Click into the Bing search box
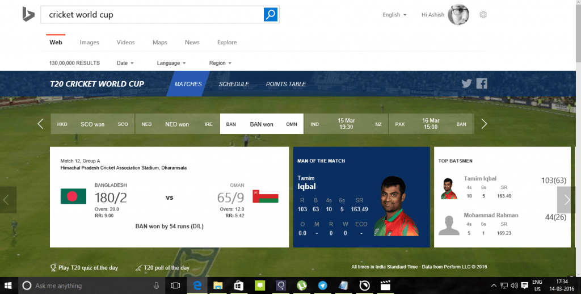581x294 pixels. pos(152,14)
